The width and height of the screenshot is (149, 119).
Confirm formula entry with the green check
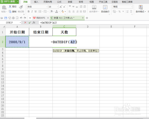click(30, 23)
